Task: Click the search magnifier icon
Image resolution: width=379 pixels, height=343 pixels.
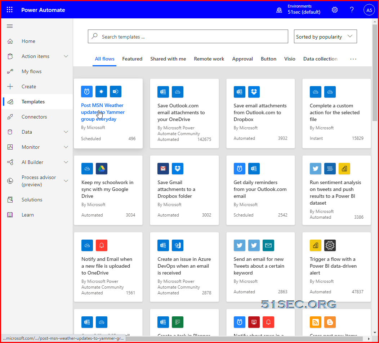Action: pos(94,36)
